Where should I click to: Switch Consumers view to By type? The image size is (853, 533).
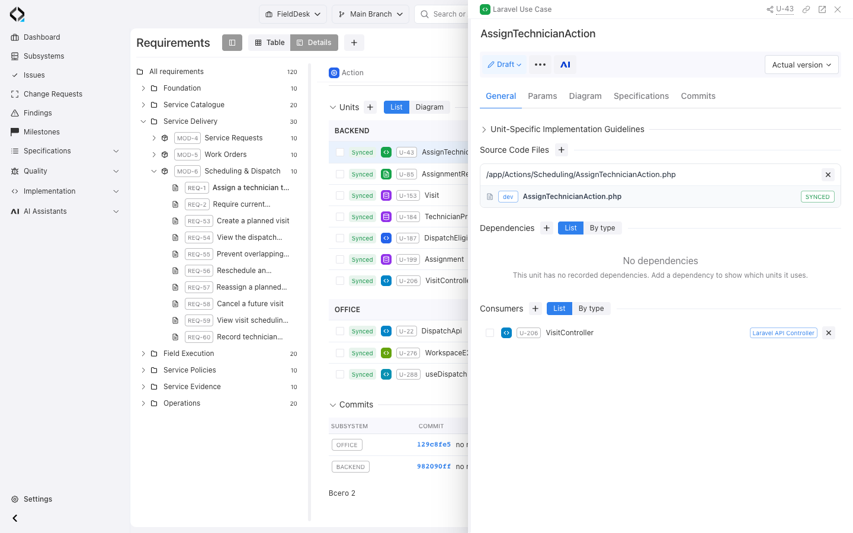click(x=591, y=309)
